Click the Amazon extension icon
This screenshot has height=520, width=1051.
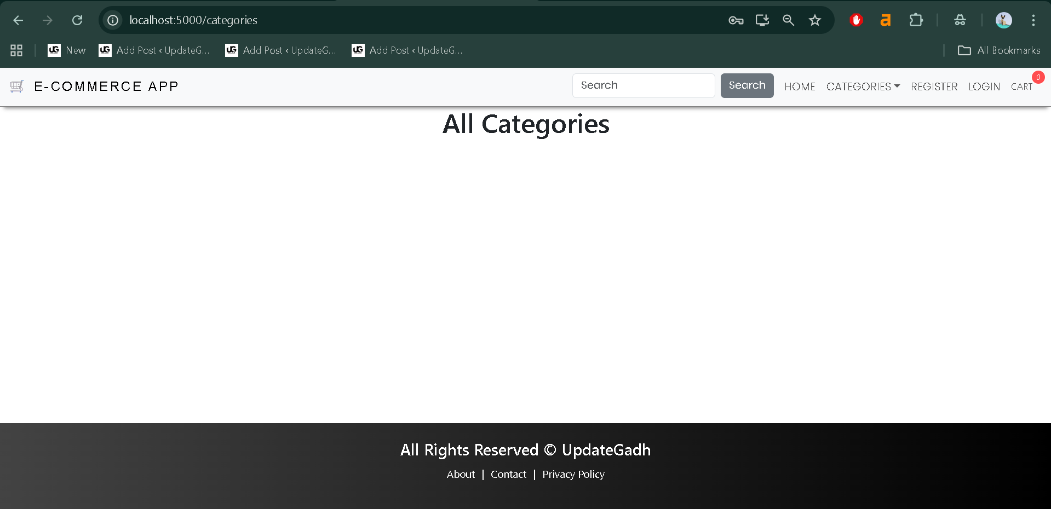coord(886,20)
